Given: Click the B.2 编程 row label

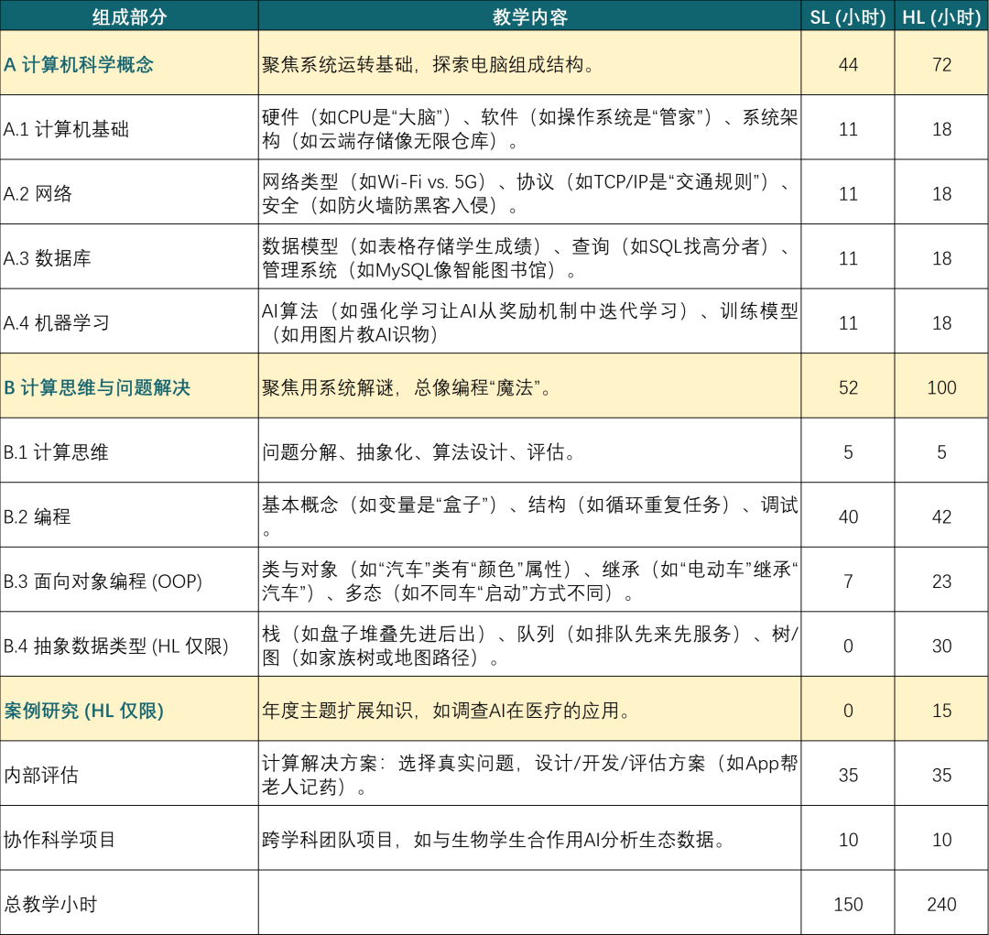Looking at the screenshot, I should point(38,516).
